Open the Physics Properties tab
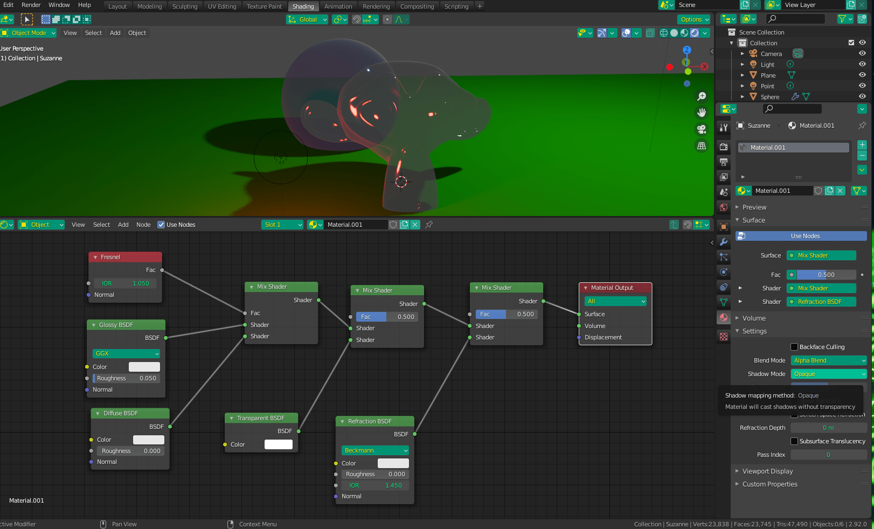Viewport: 874px width, 529px height. coord(724,272)
